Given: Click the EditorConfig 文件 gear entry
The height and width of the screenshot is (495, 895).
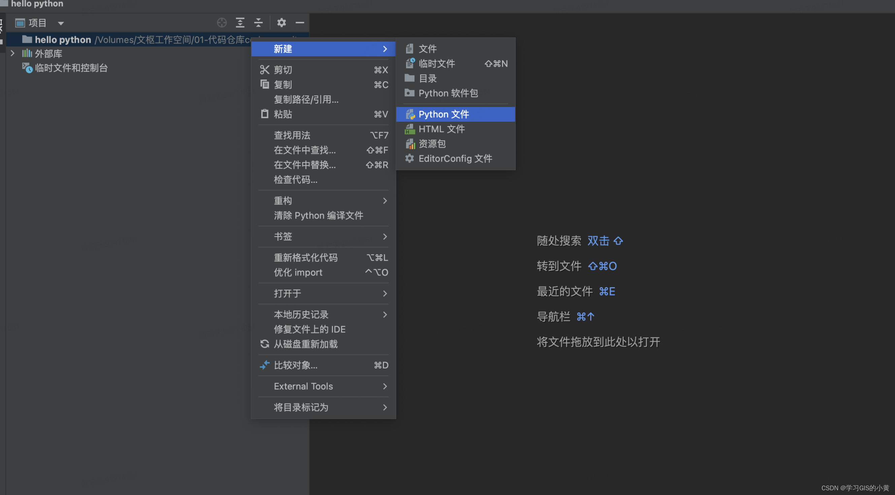Looking at the screenshot, I should (x=455, y=159).
